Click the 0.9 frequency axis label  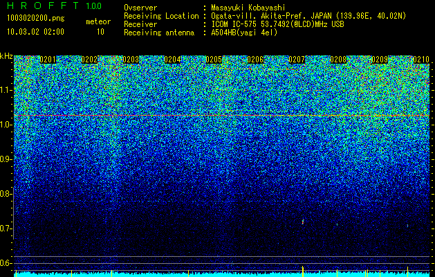(6, 159)
